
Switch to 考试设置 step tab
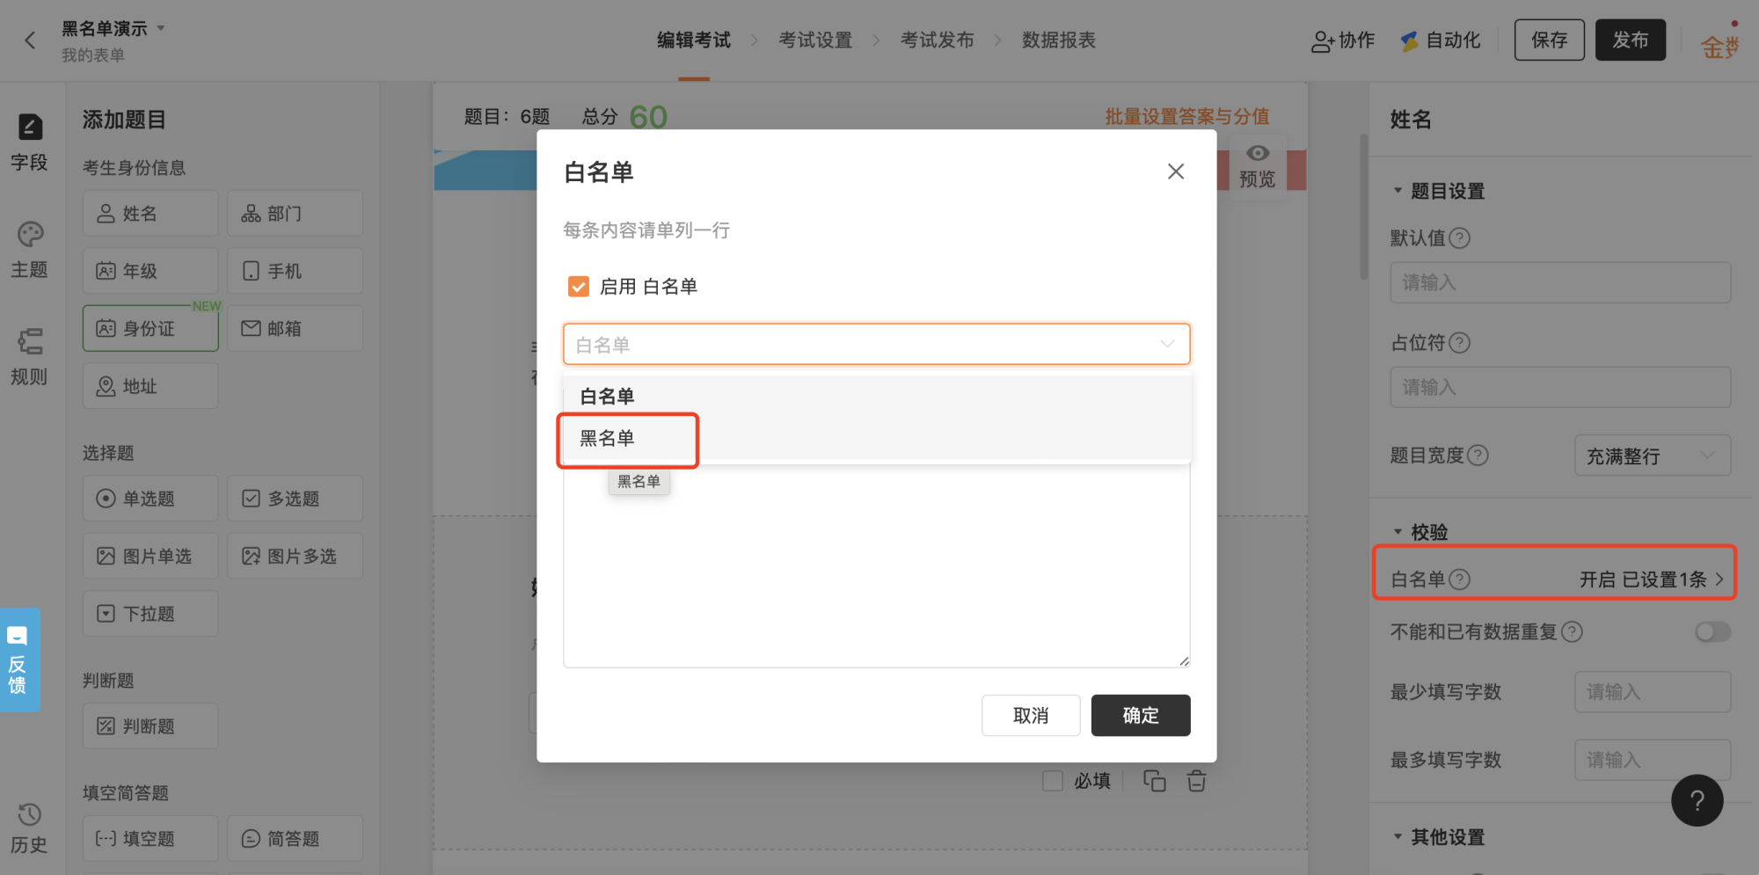[x=815, y=40]
